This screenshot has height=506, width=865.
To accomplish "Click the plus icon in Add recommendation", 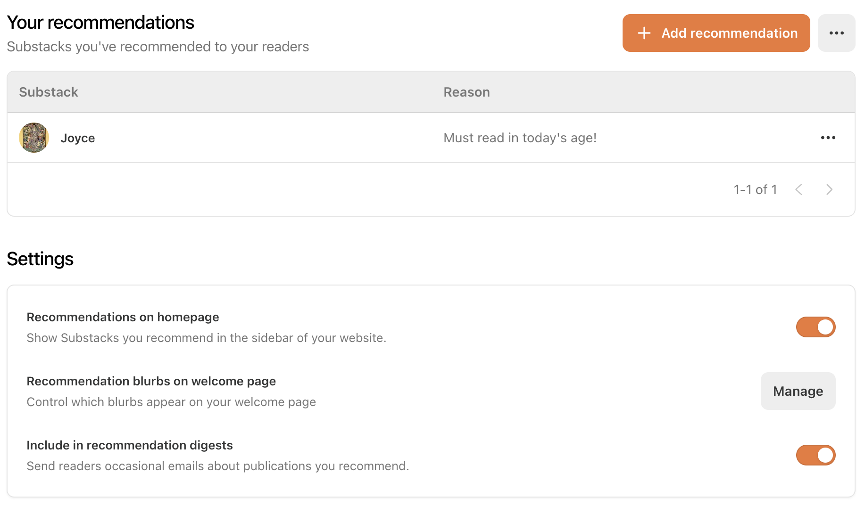I will tap(644, 33).
